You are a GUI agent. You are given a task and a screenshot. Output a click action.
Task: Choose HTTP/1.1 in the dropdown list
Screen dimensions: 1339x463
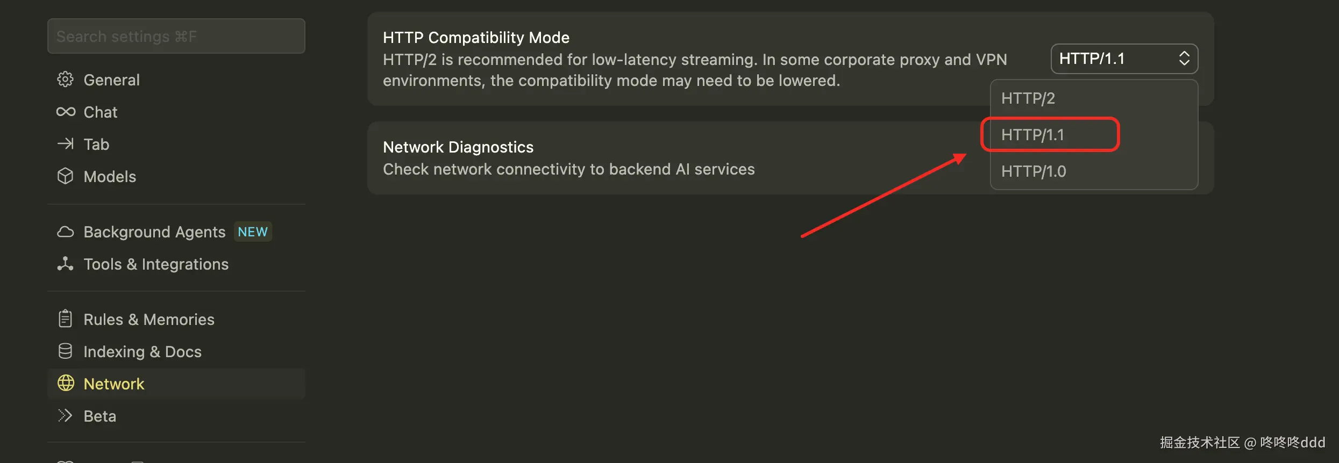click(x=1032, y=135)
